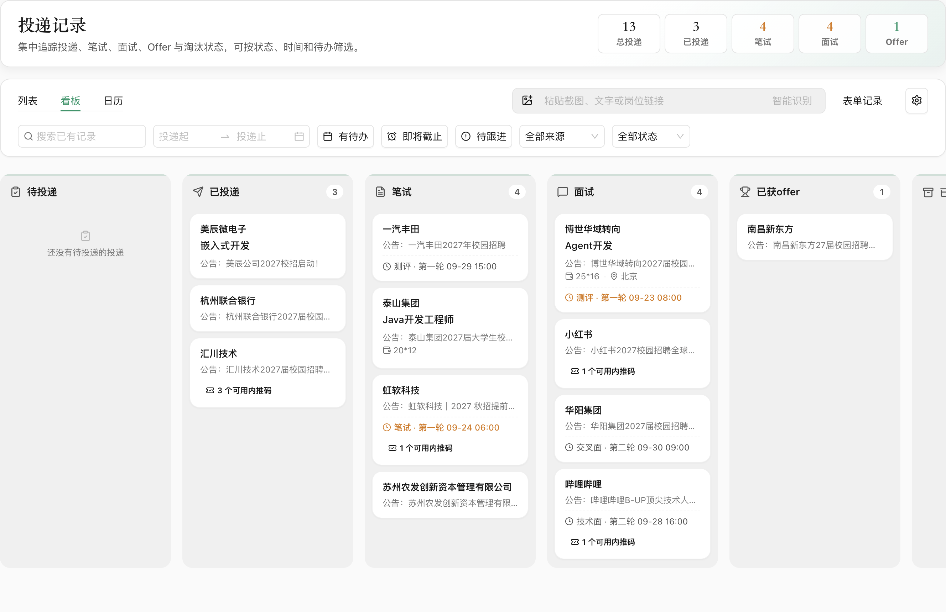The height and width of the screenshot is (612, 946).
Task: Click the 笔试 column document icon
Action: click(x=380, y=192)
